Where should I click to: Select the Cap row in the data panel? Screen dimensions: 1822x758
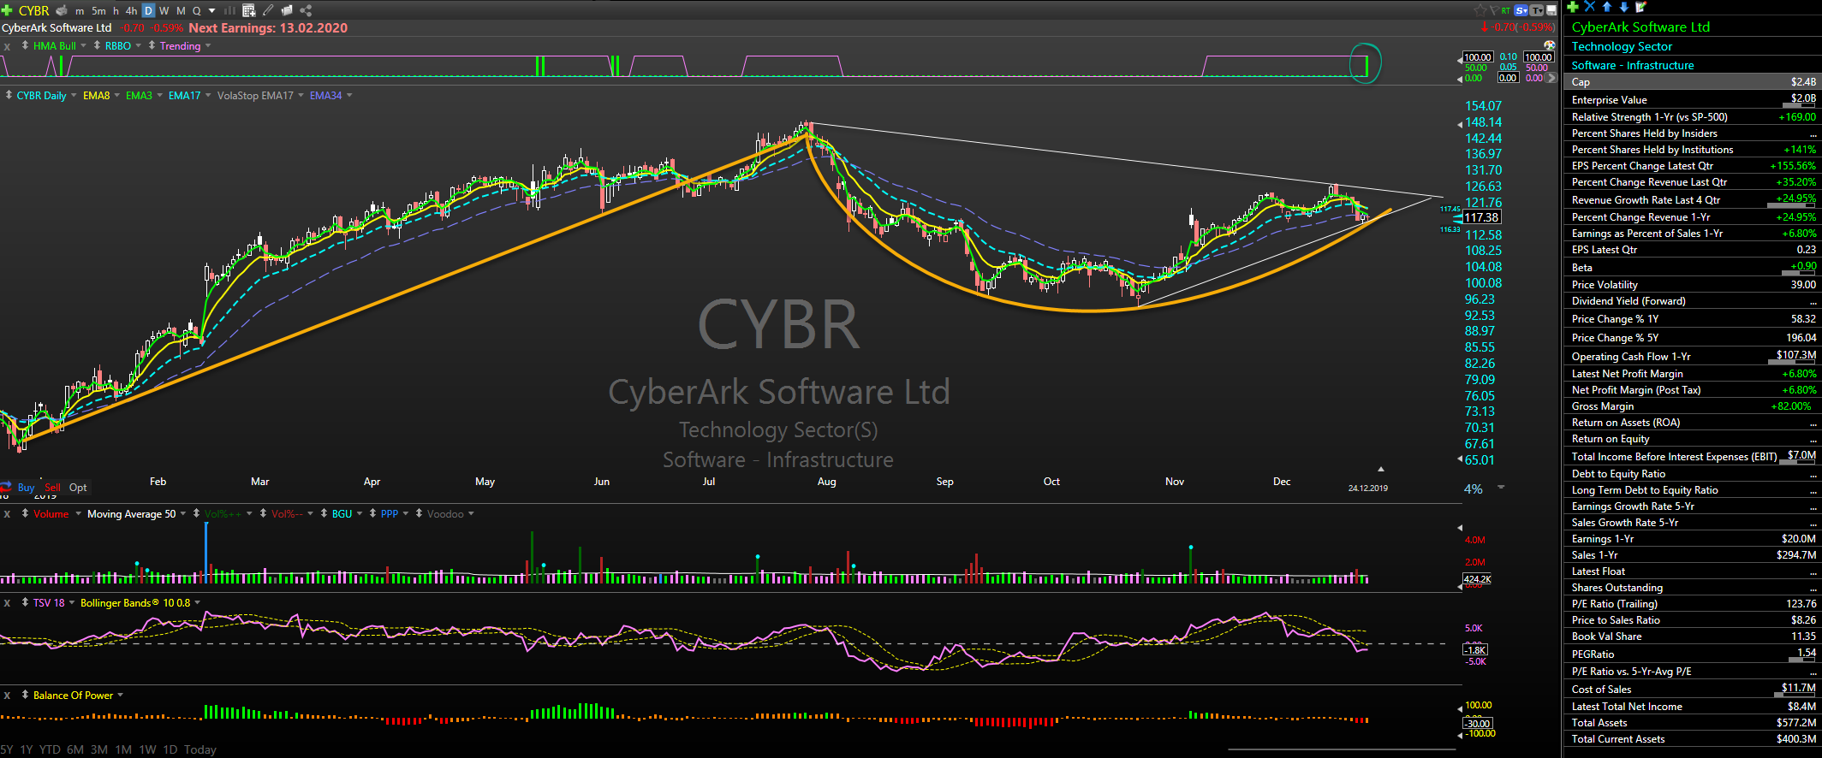(1693, 82)
